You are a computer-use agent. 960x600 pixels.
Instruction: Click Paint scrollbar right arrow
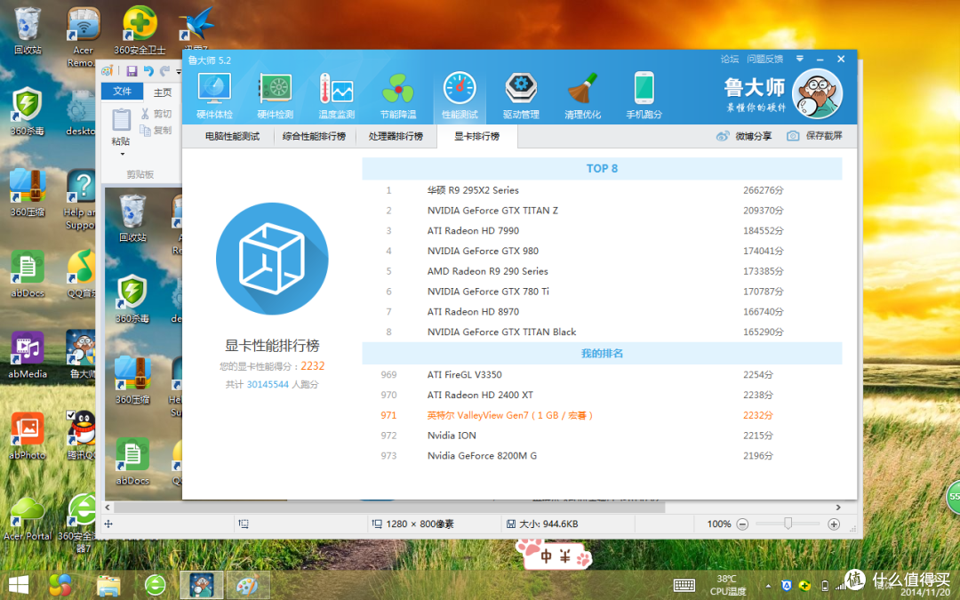point(838,508)
